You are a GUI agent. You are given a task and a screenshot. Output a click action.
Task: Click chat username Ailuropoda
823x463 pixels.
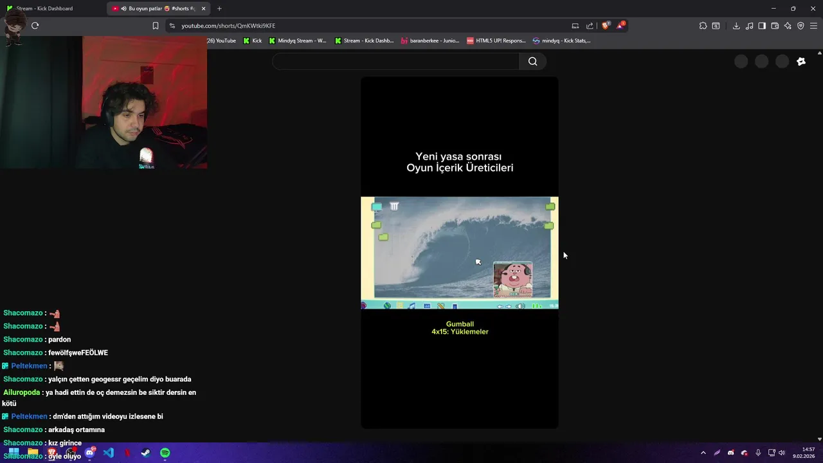[x=21, y=392]
